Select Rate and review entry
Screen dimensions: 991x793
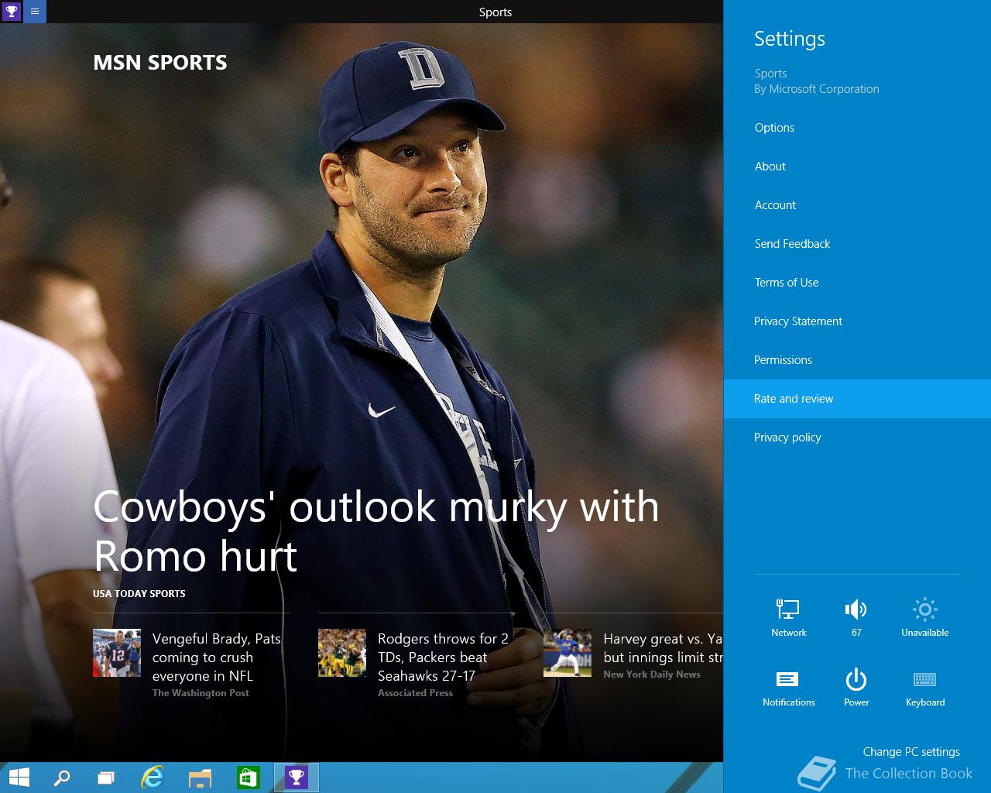click(x=857, y=399)
